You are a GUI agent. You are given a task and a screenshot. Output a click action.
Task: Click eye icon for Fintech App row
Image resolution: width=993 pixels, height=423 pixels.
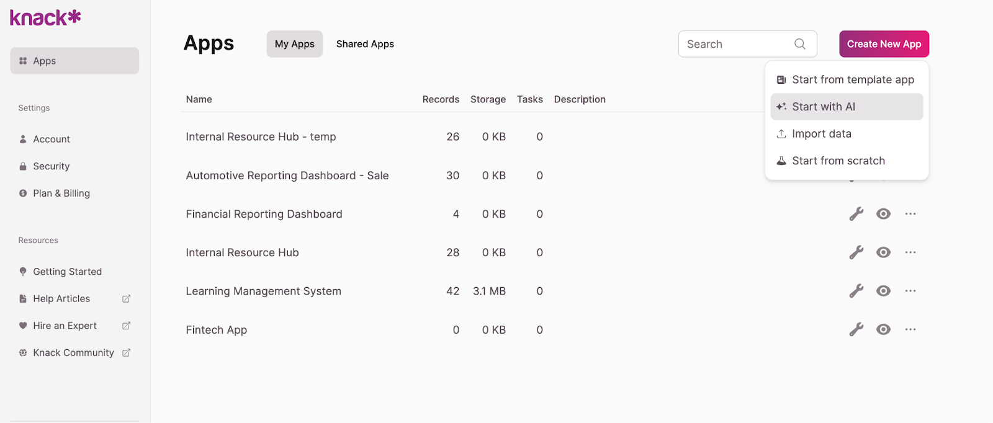(x=883, y=329)
